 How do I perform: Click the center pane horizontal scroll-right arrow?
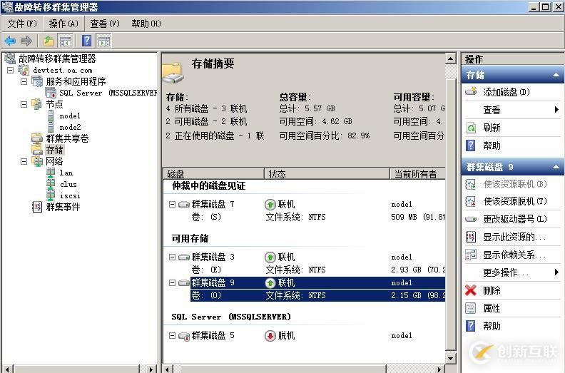tap(439, 369)
